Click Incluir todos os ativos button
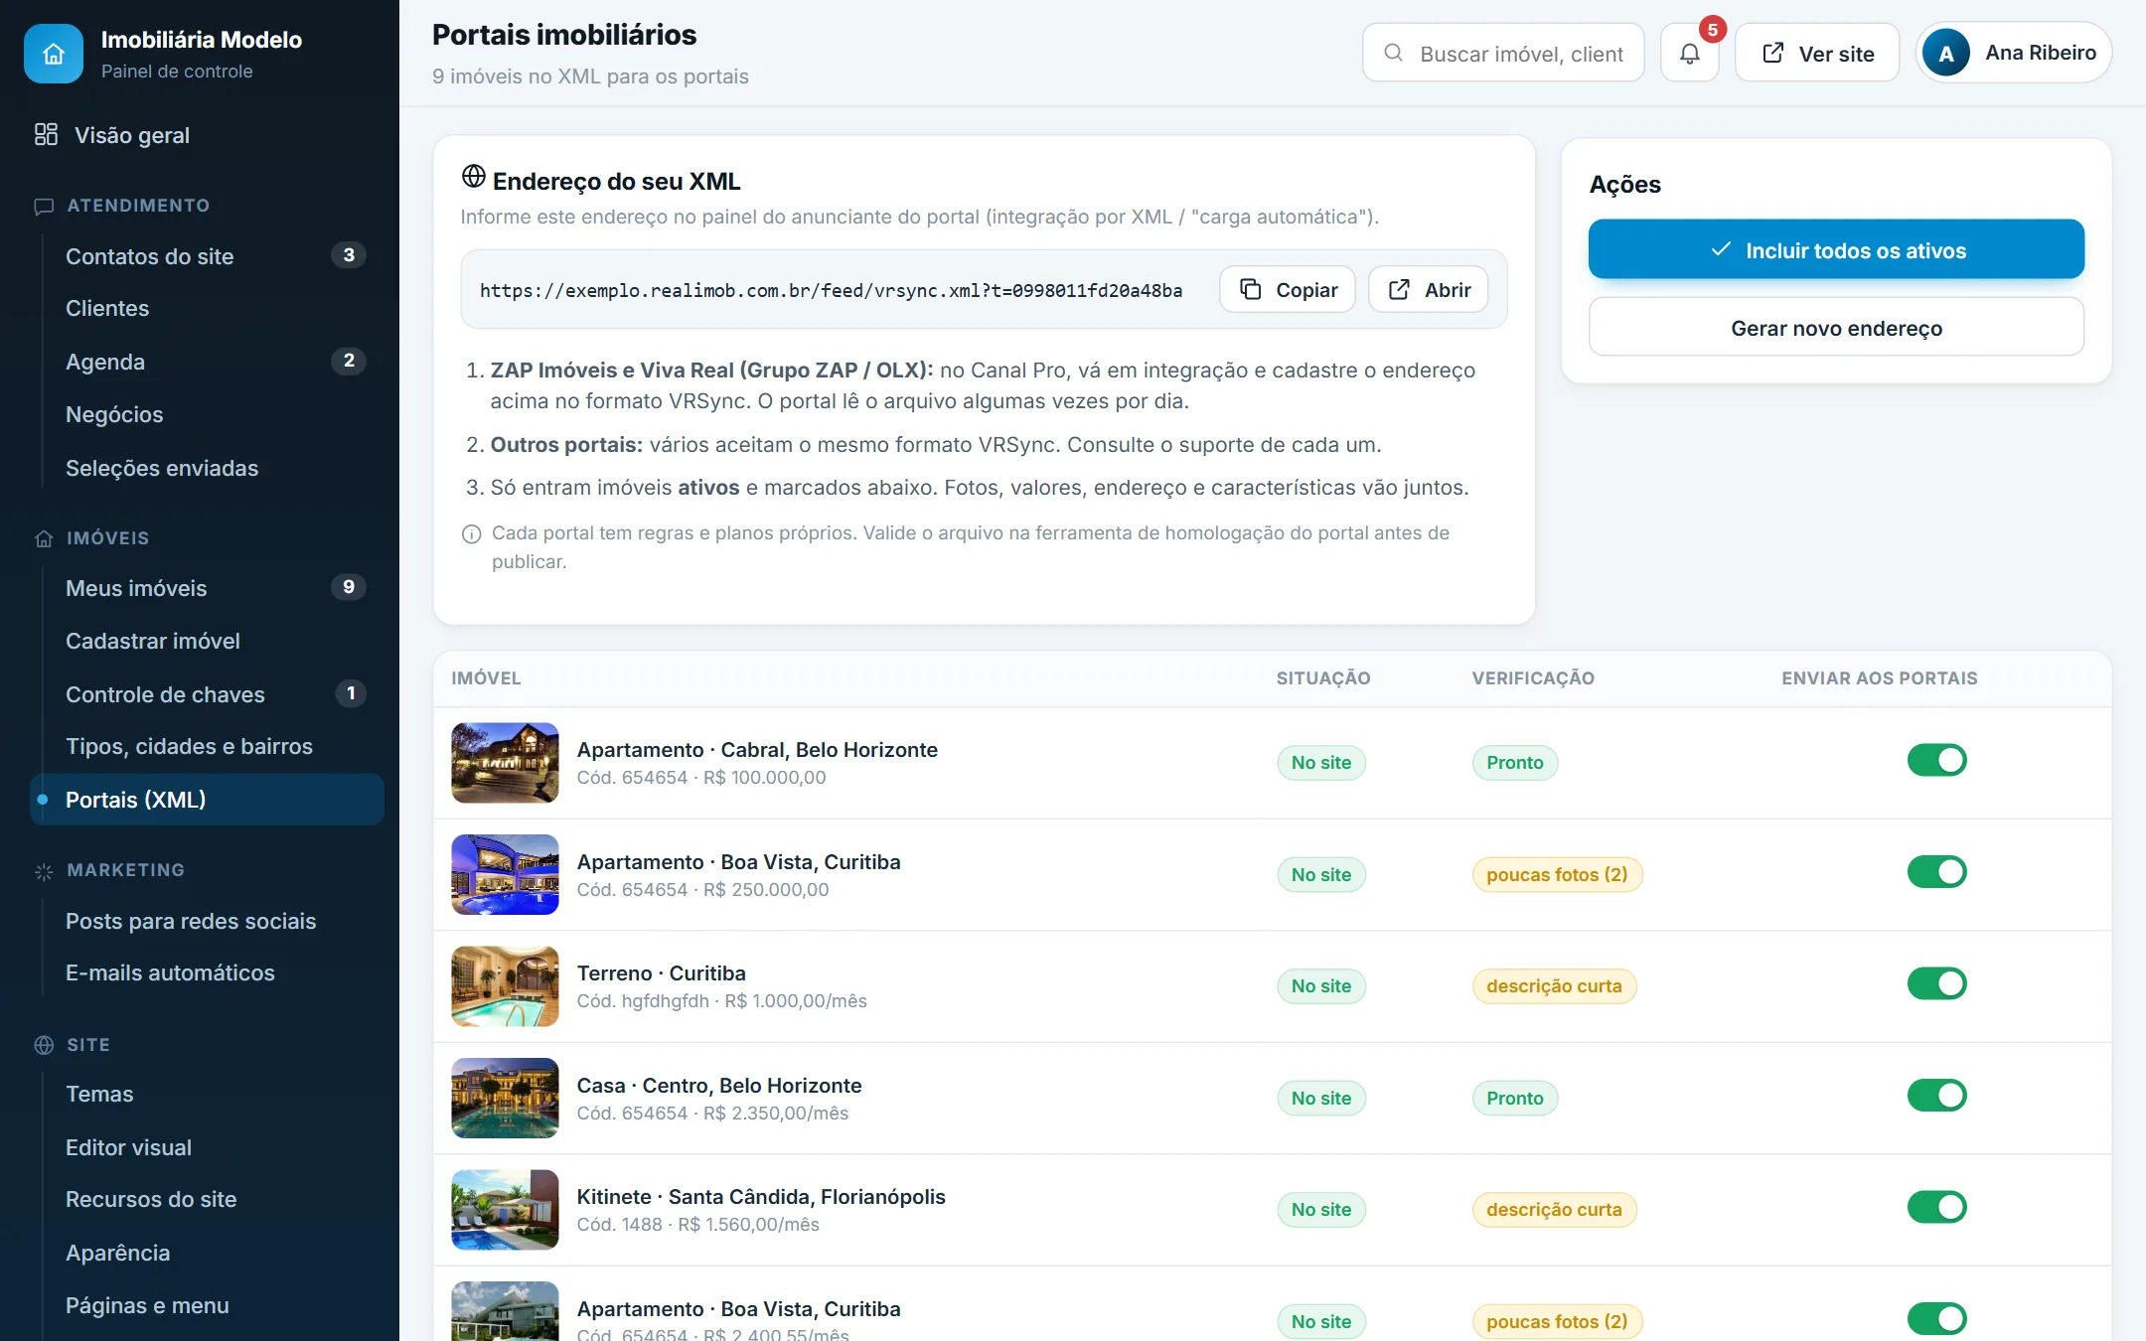The image size is (2146, 1341). [1836, 249]
